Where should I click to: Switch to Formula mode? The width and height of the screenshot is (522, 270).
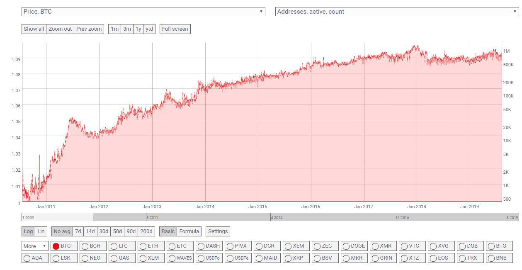coord(189,231)
